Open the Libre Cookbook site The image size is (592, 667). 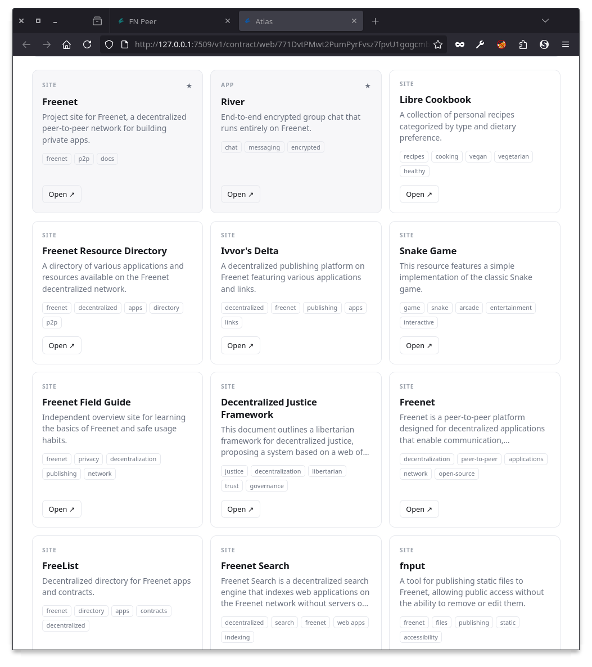pyautogui.click(x=419, y=195)
